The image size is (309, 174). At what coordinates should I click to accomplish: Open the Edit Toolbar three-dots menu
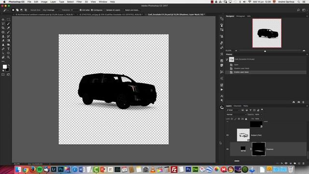click(x=3, y=61)
